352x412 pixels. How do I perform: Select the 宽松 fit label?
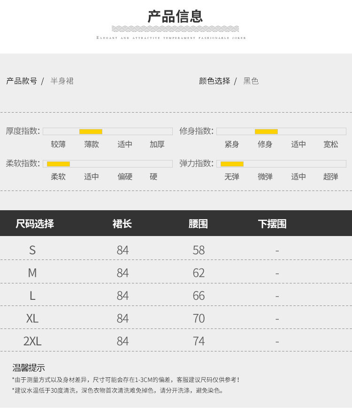tap(330, 145)
